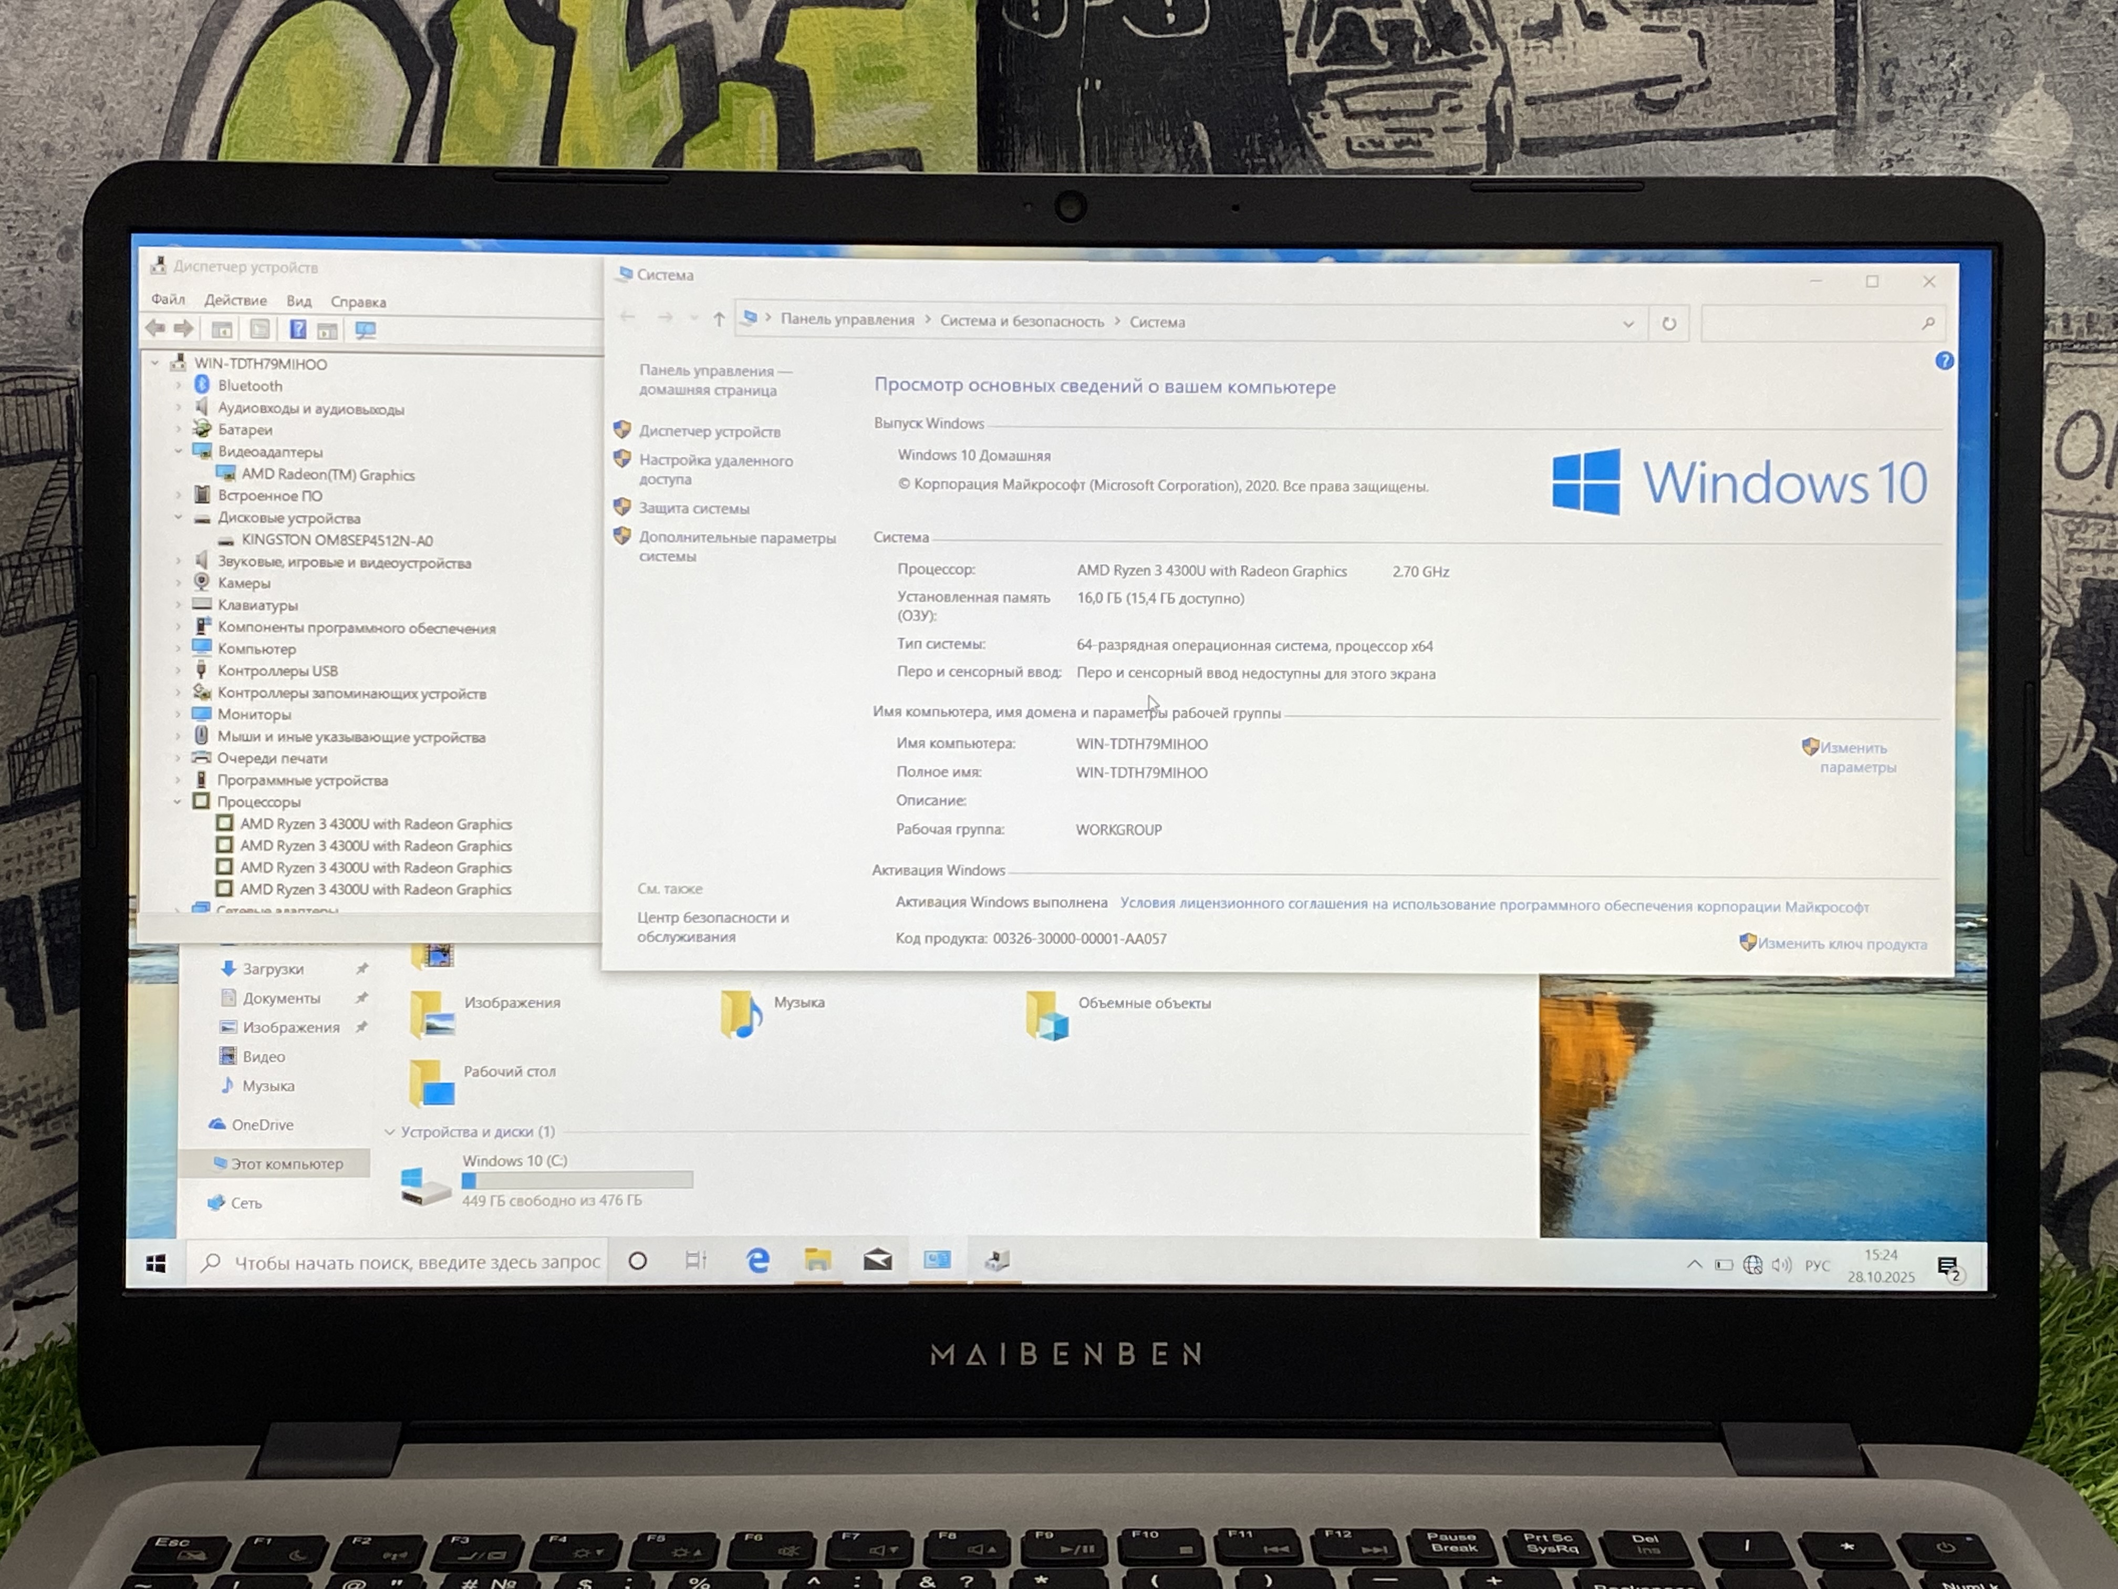
Task: Open the address bar history dropdown
Action: point(1628,324)
